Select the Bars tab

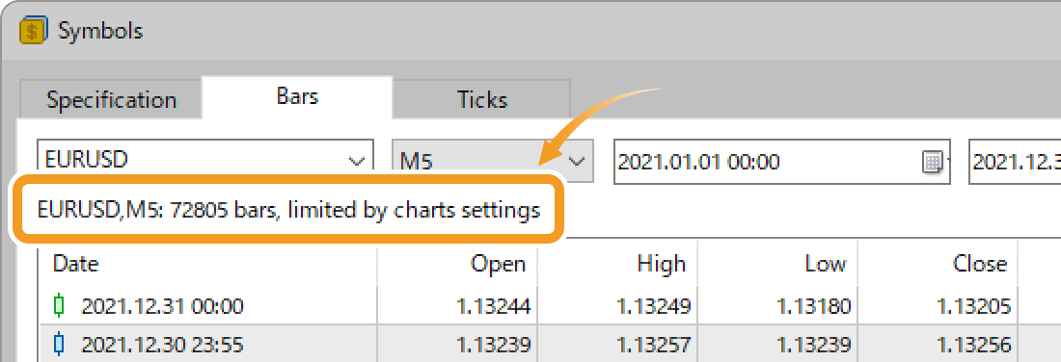coord(297,96)
